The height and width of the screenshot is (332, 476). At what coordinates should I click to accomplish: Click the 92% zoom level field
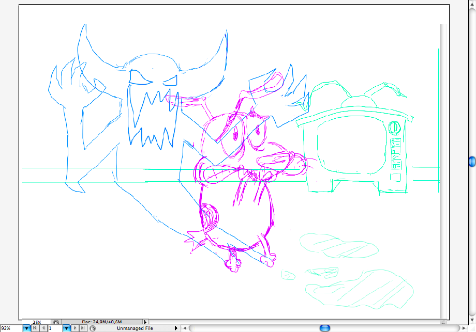[11, 328]
